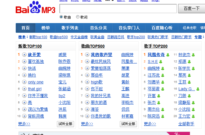The height and width of the screenshot is (135, 205).
Task: Open singer 张学友 in 歌手TOP200
Action: click(x=184, y=68)
